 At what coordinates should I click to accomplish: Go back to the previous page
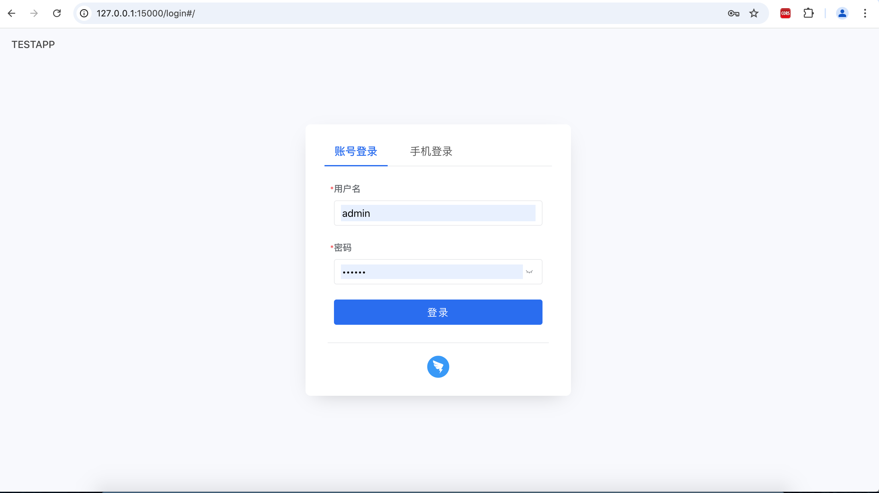pos(12,13)
